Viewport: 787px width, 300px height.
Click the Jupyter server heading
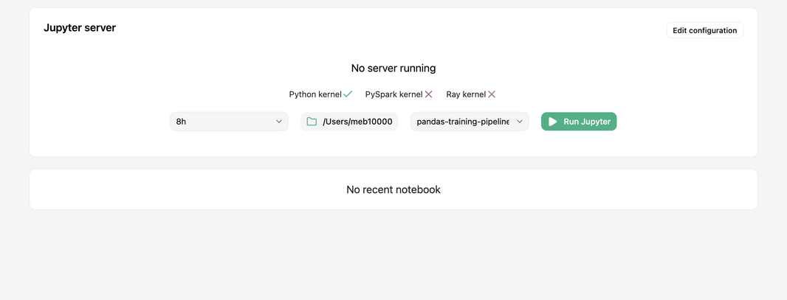80,27
